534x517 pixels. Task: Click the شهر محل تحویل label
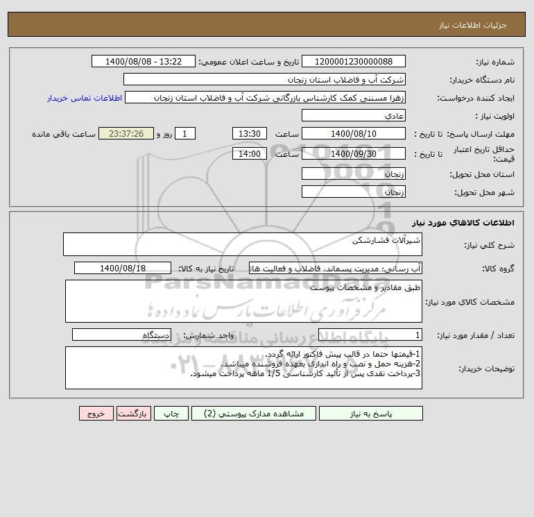click(x=484, y=192)
